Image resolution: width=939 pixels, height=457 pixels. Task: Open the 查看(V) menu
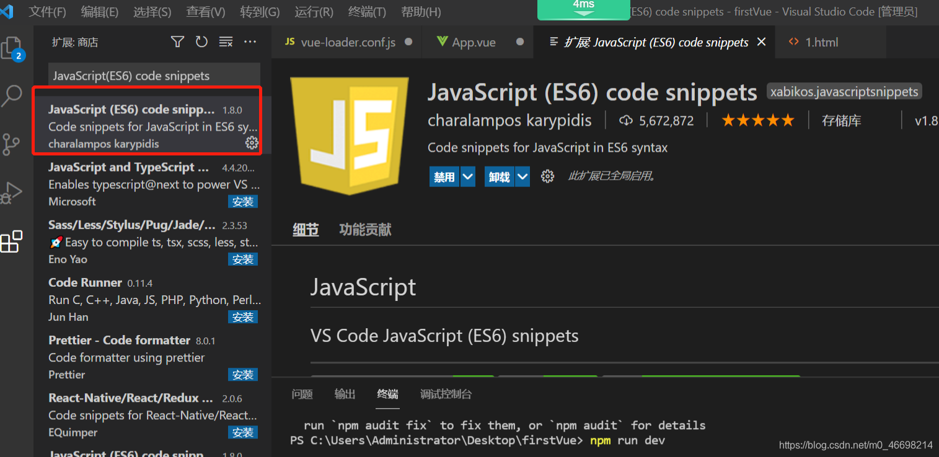(206, 12)
